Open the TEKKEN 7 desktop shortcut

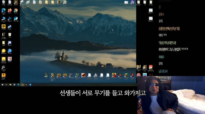[83, 76]
